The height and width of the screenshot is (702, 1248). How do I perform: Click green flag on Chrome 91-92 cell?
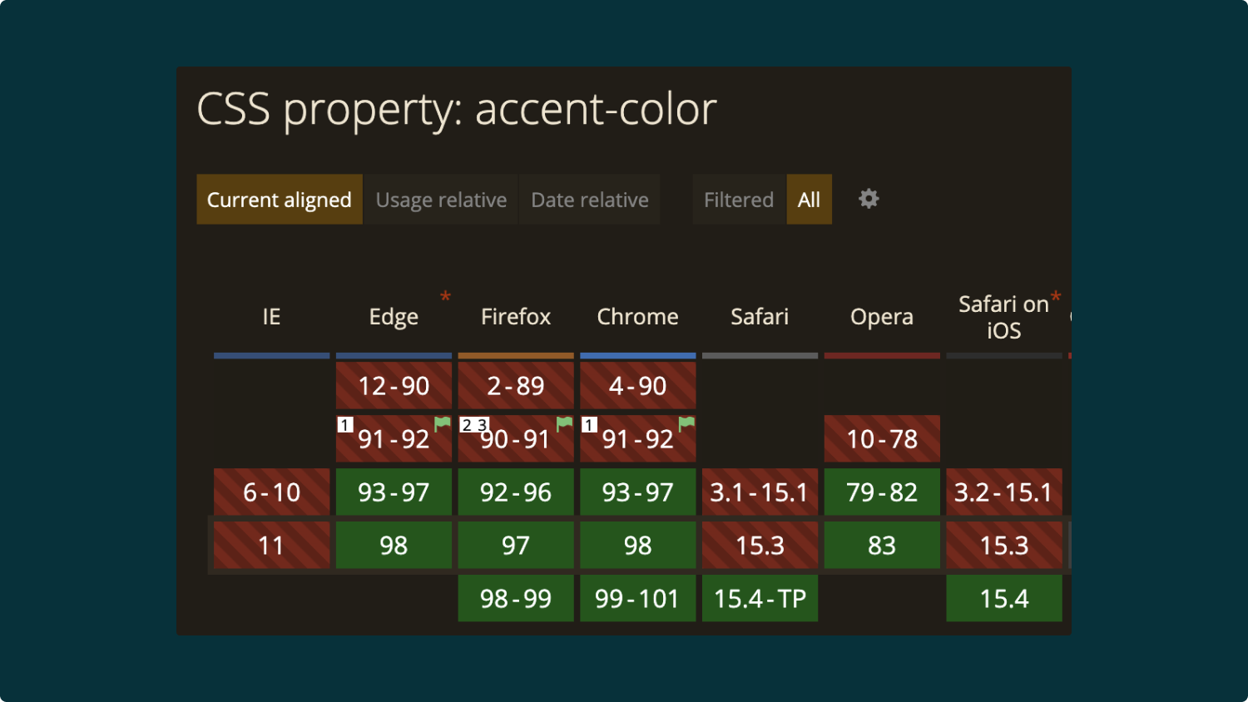686,423
